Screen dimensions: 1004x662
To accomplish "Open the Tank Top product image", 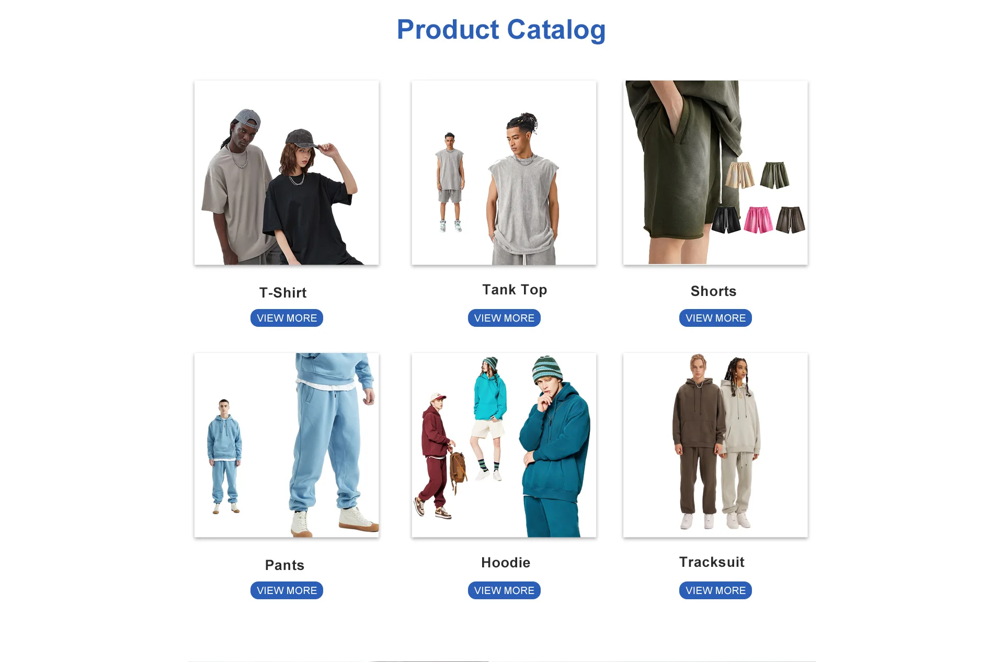I will coord(504,173).
